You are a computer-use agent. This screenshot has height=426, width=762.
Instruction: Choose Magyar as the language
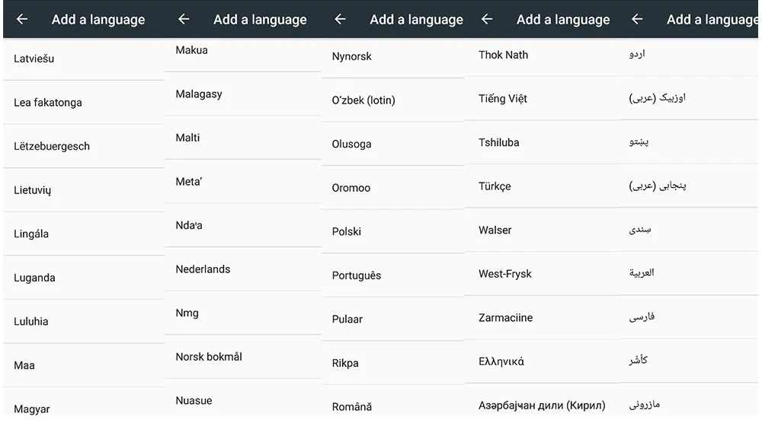pyautogui.click(x=32, y=409)
